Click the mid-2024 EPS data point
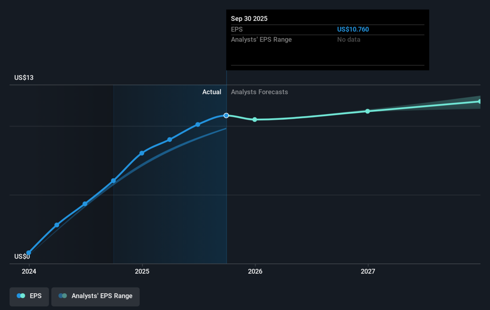This screenshot has width=490, height=310. 85,204
